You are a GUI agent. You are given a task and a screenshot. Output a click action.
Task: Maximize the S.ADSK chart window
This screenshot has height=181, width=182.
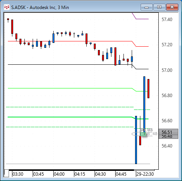pos(159,7)
